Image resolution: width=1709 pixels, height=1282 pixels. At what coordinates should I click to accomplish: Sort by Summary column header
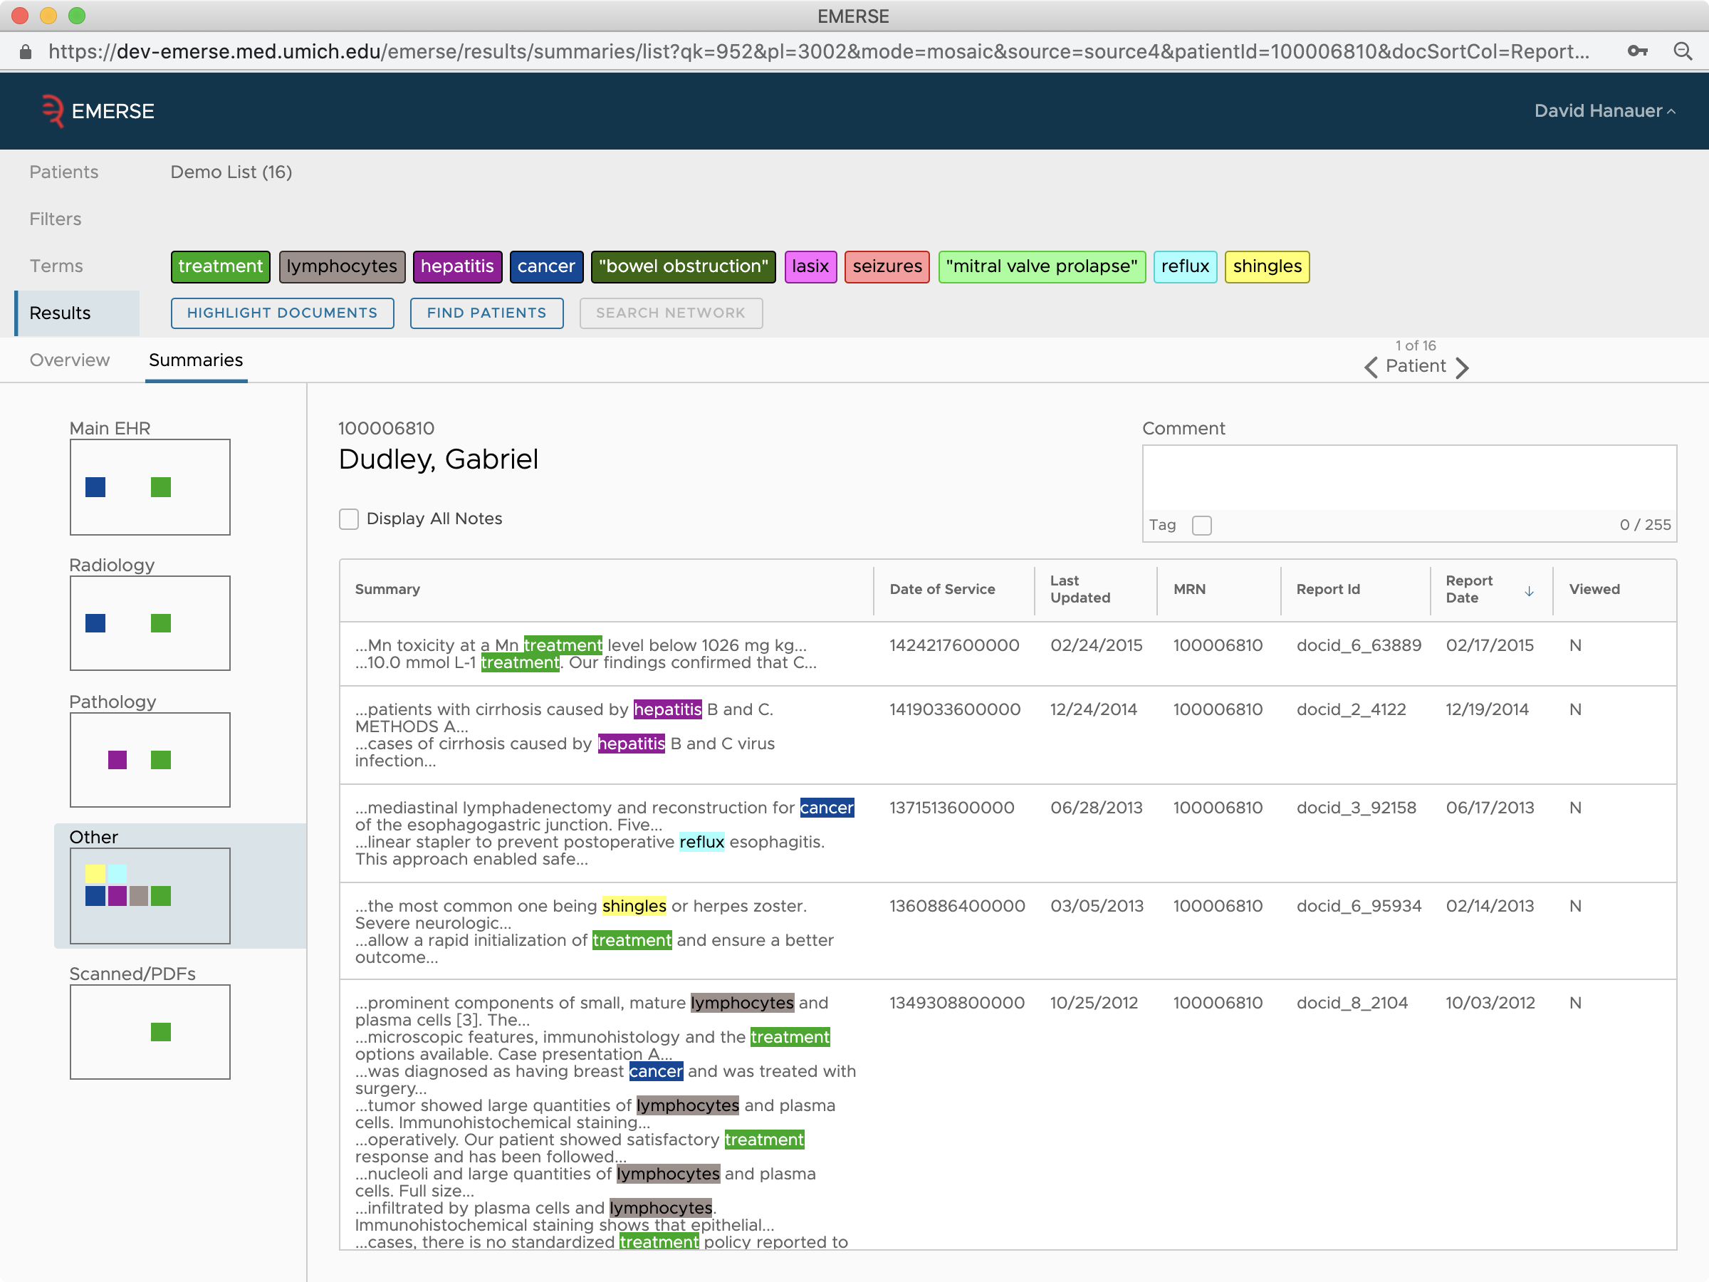387,590
